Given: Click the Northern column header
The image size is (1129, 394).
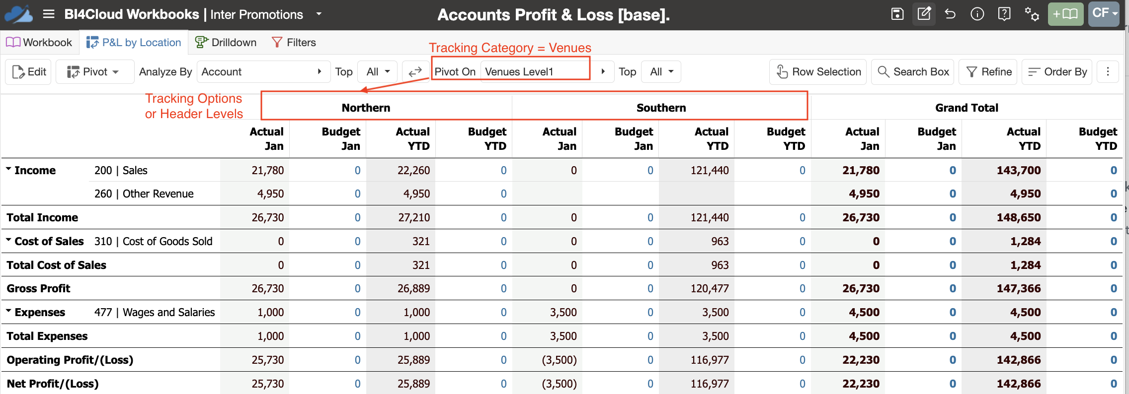Looking at the screenshot, I should coord(366,108).
